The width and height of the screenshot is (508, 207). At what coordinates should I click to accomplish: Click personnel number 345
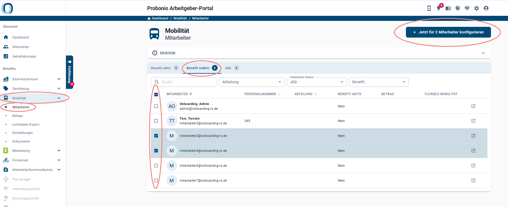[x=247, y=121]
